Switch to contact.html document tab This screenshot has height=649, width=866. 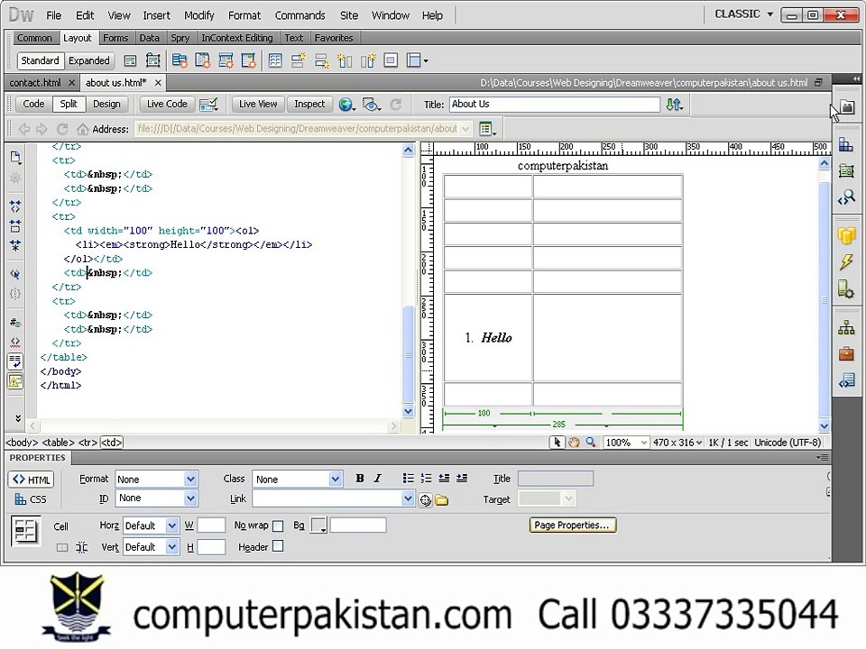pos(35,83)
